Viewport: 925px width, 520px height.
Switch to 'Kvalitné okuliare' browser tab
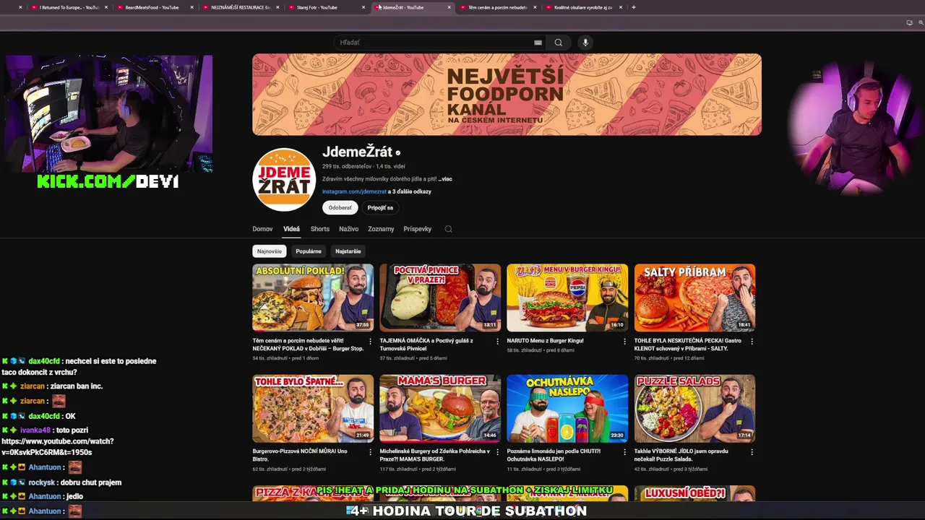pyautogui.click(x=582, y=7)
